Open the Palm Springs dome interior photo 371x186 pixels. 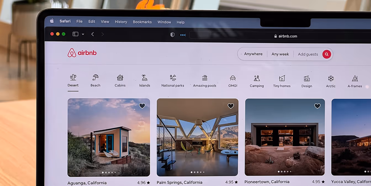197,137
